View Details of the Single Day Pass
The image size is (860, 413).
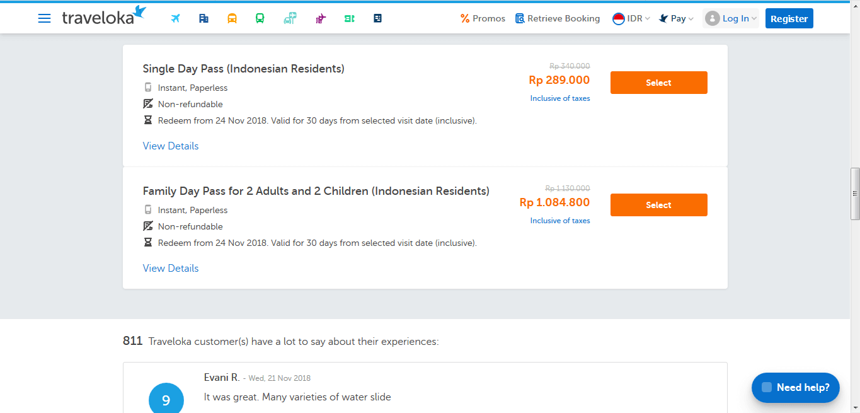pos(171,146)
